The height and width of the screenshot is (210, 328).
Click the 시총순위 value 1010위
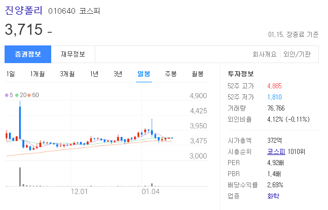[x=296, y=151]
